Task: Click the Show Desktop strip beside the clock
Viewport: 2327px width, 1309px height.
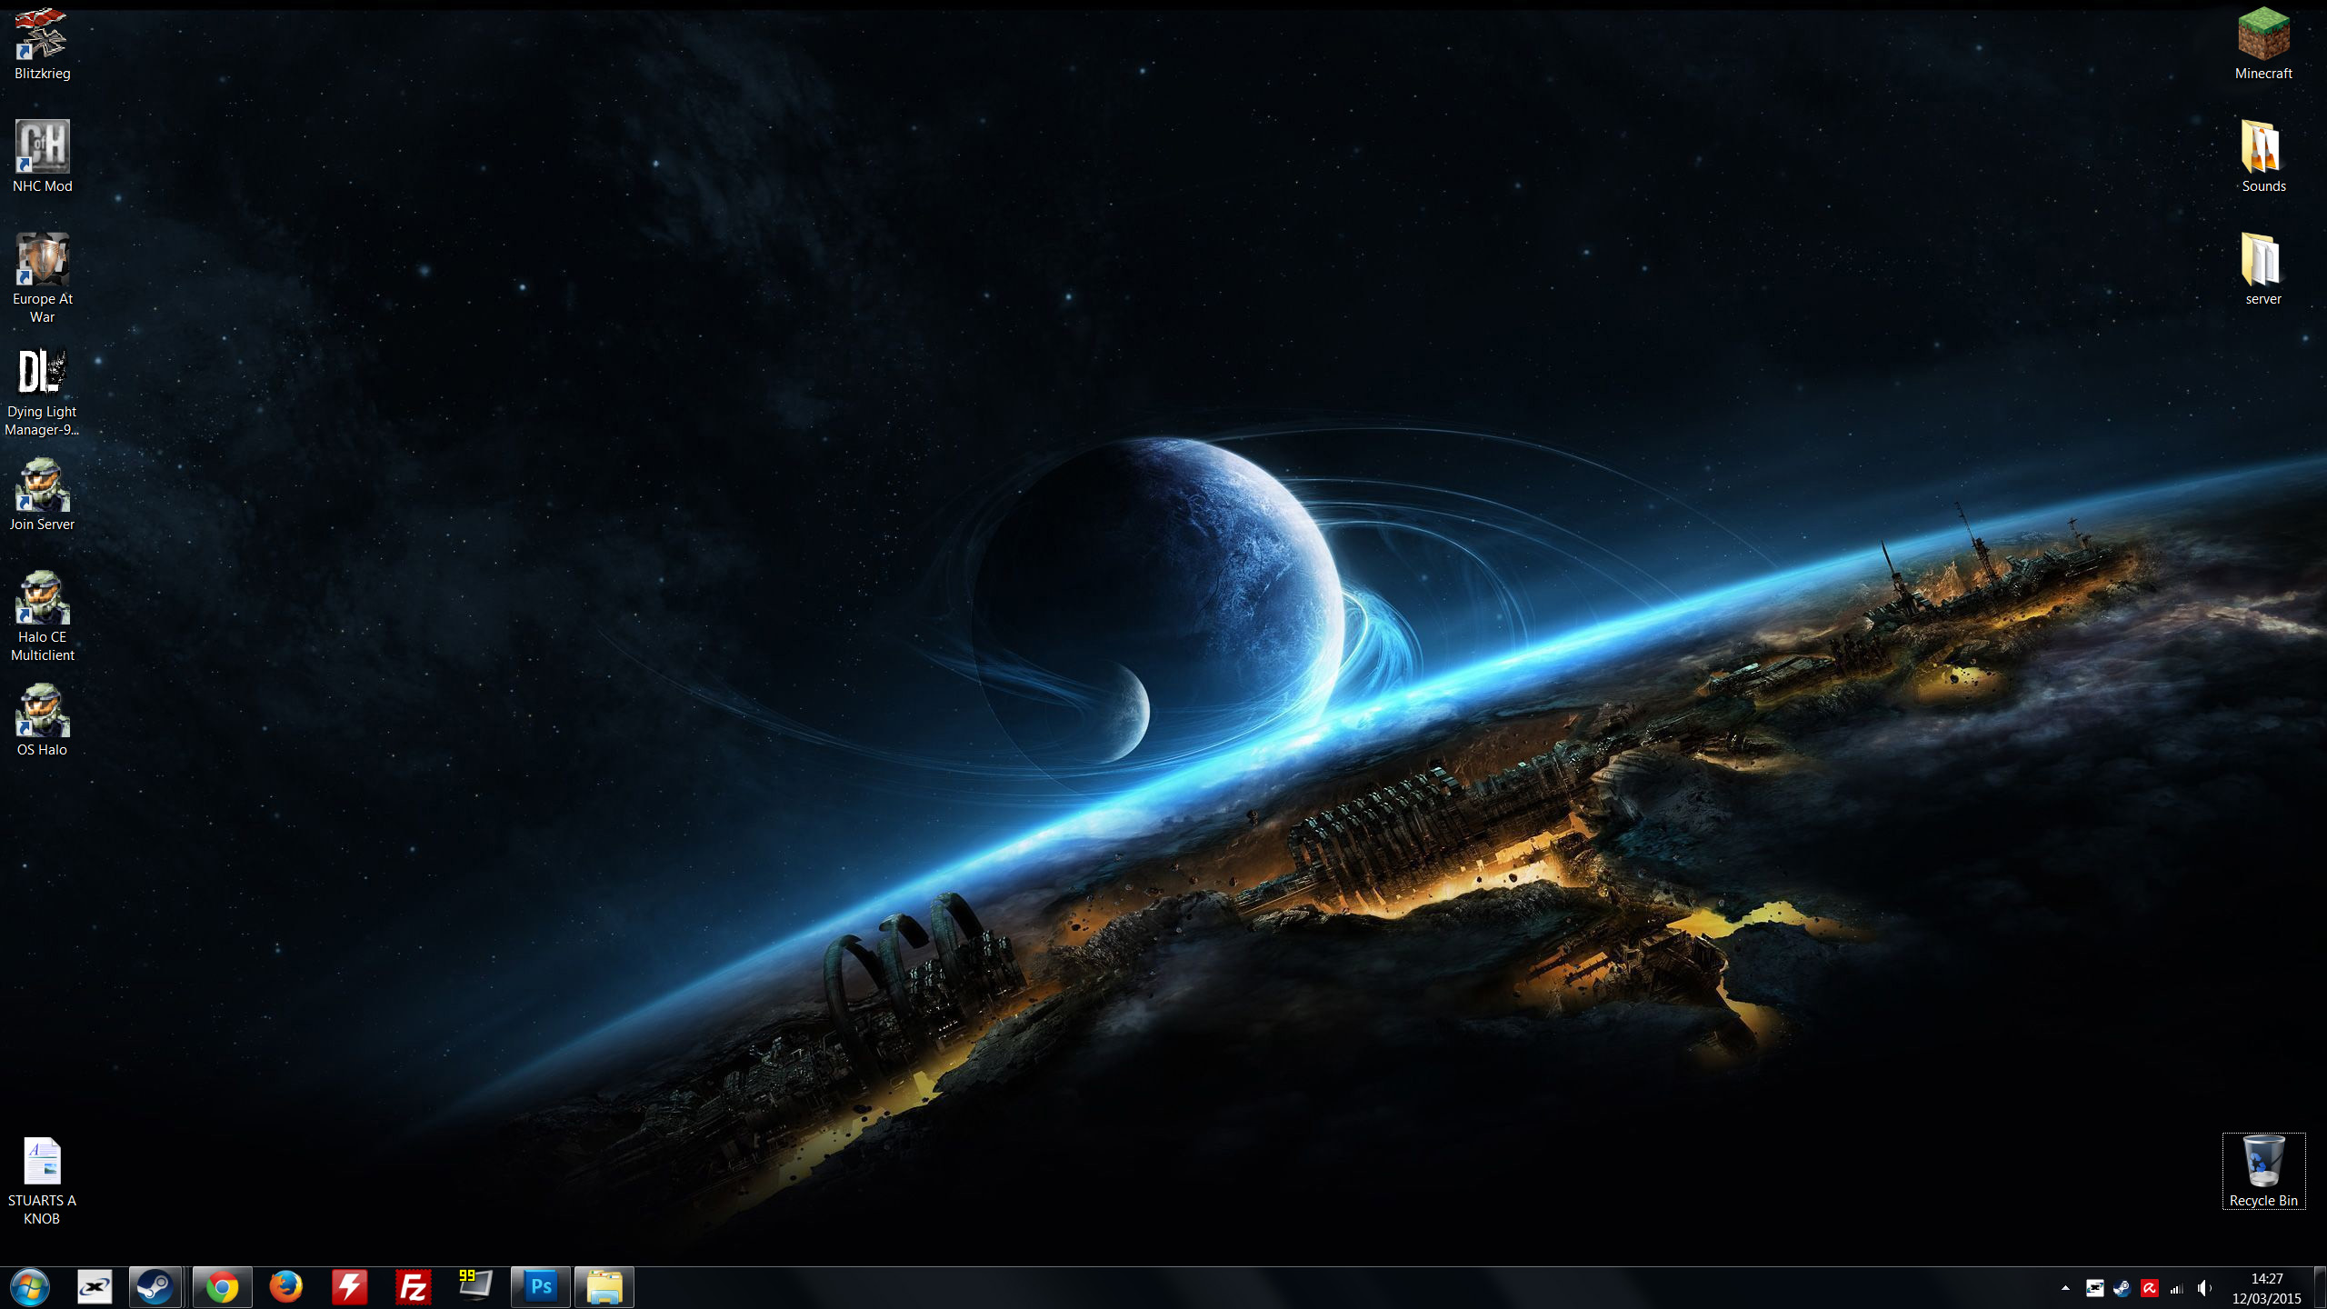Action: pyautogui.click(x=2320, y=1288)
